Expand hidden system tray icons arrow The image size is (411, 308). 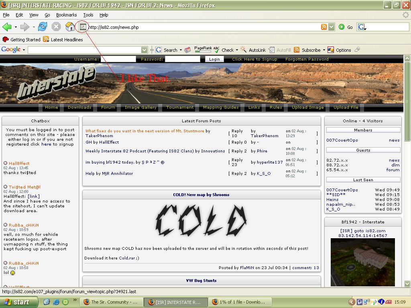[x=352, y=302]
